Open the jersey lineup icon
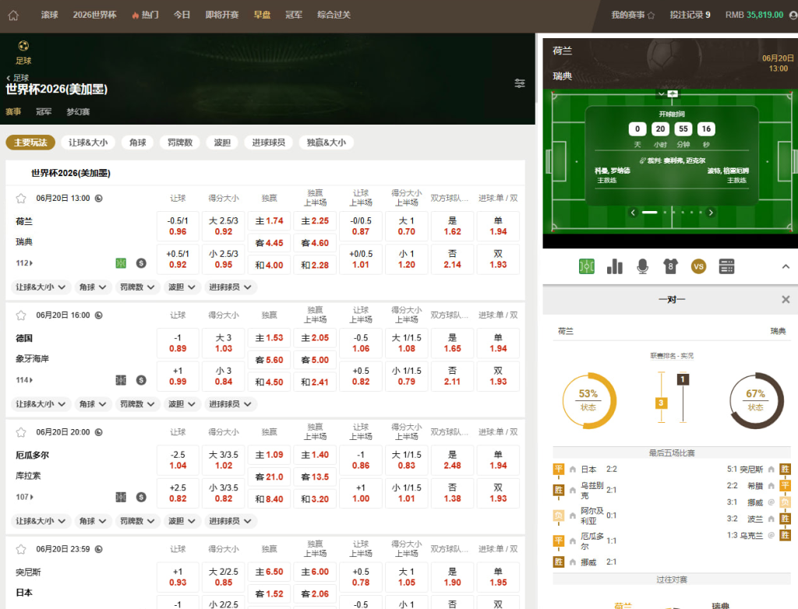Viewport: 798px width, 609px height. pyautogui.click(x=671, y=266)
